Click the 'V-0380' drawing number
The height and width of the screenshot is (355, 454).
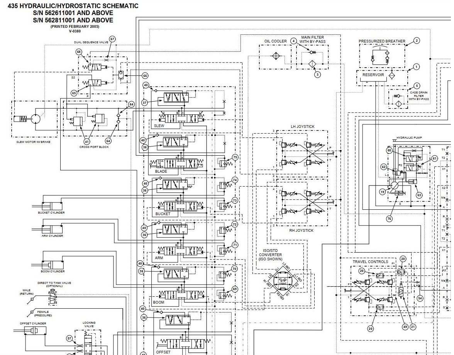(75, 31)
